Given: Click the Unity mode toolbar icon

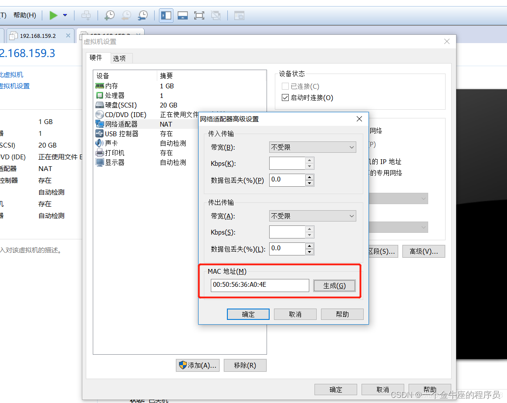Looking at the screenshot, I should coord(216,15).
